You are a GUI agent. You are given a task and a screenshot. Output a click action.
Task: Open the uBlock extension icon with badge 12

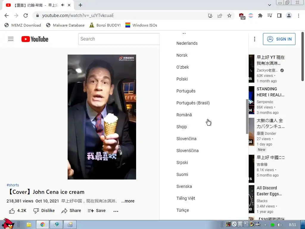[x=242, y=16]
